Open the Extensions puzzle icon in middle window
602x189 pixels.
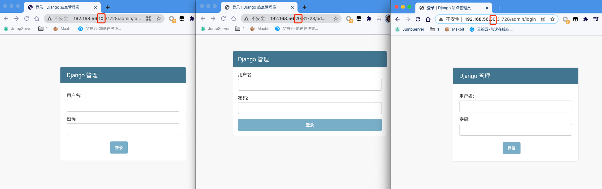[369, 19]
